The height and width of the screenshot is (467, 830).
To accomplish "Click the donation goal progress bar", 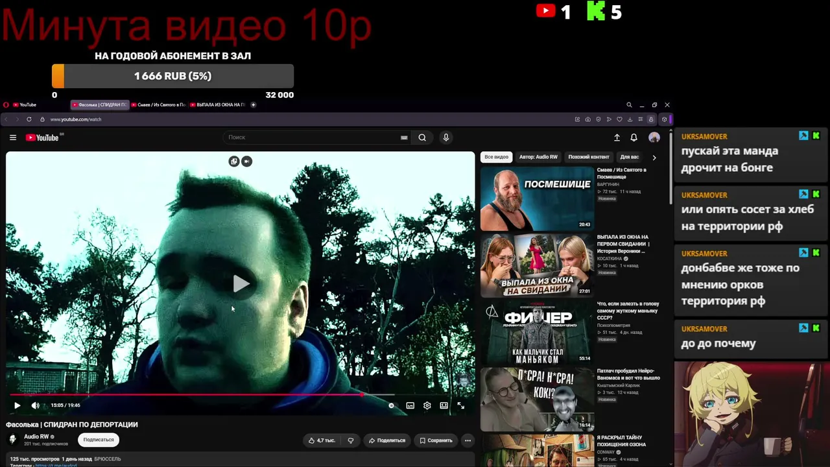I will pos(172,76).
